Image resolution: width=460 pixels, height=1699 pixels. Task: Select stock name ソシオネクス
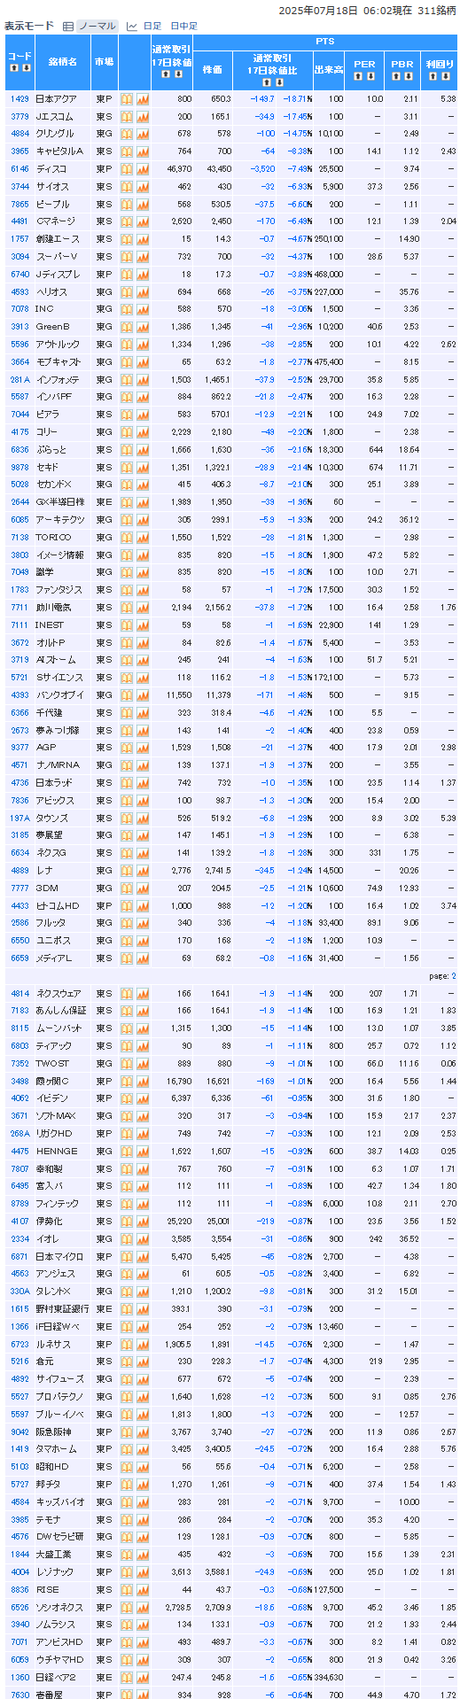pos(59,1608)
